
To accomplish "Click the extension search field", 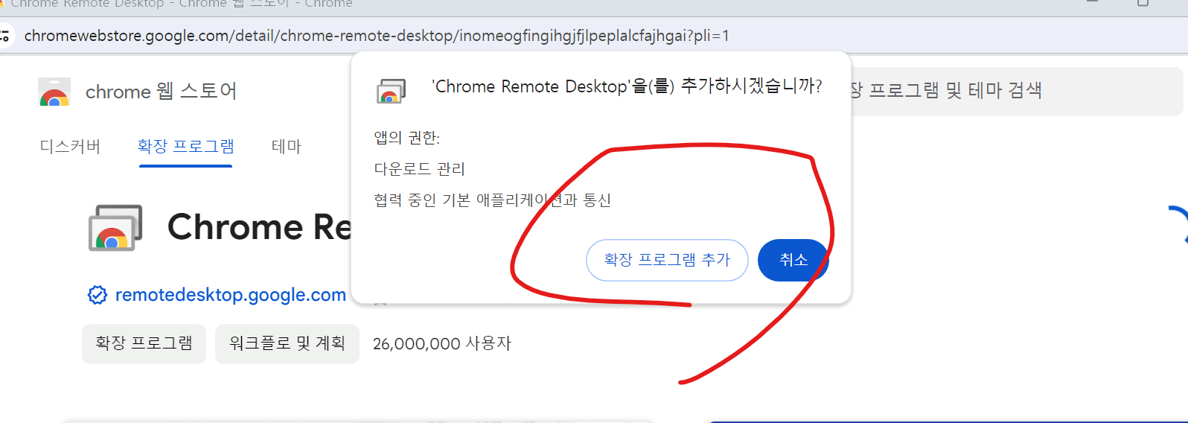I will (1016, 91).
